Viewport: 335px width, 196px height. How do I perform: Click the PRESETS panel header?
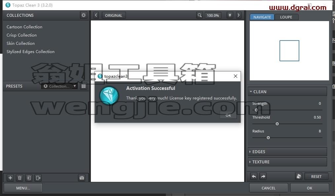[x=14, y=86]
